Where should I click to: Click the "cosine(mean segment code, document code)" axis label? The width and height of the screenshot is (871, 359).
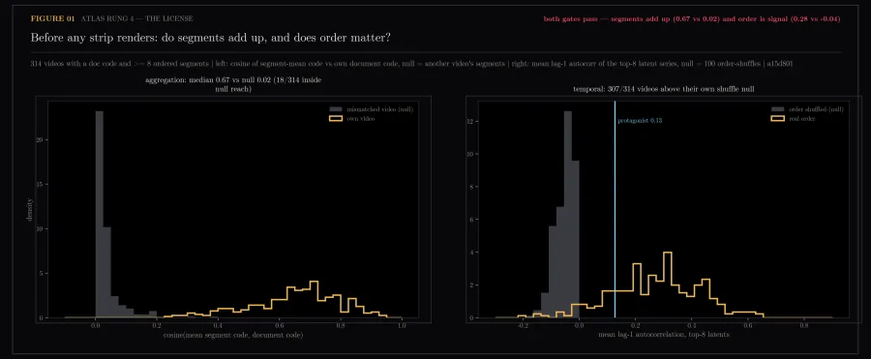click(x=233, y=335)
